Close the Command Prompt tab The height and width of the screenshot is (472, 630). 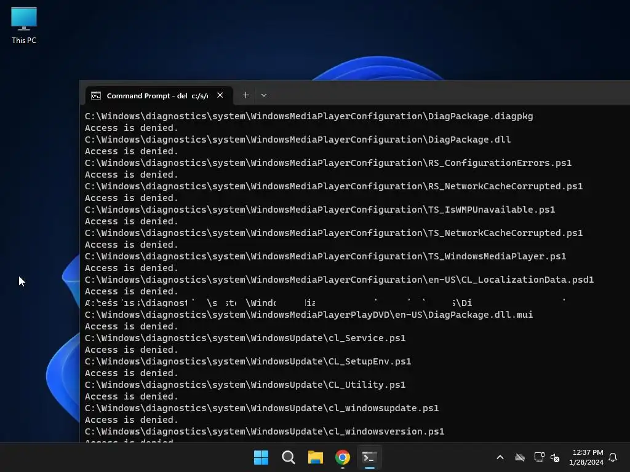pos(220,95)
